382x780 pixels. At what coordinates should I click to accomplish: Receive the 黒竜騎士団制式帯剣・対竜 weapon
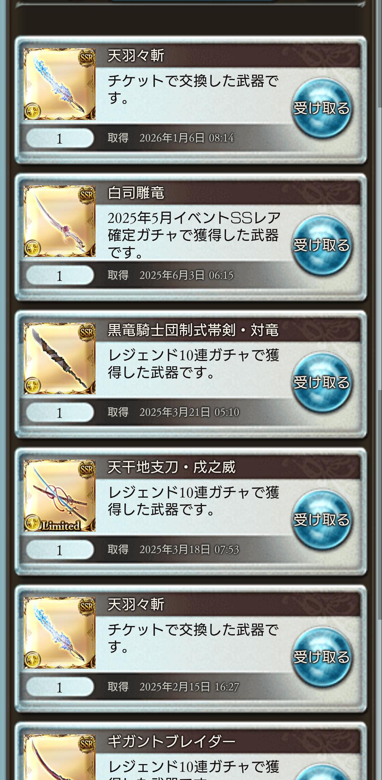[x=322, y=383]
